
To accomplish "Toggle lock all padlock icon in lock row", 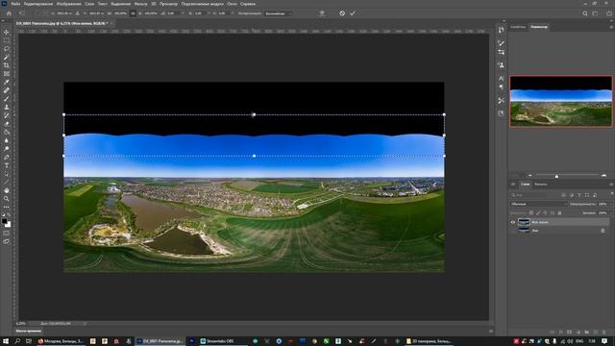I will tap(559, 213).
